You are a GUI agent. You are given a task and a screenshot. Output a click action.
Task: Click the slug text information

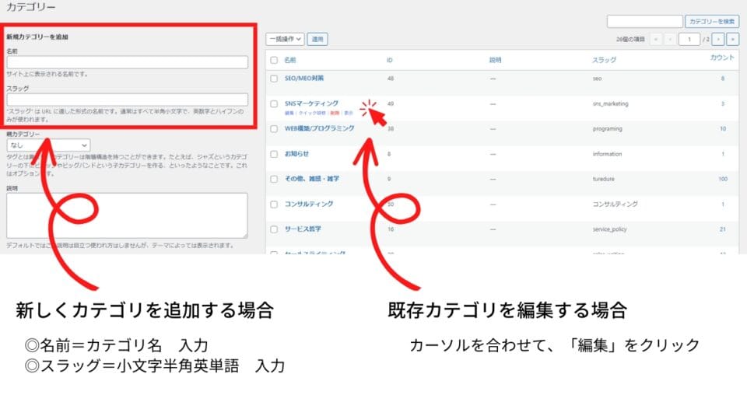[608, 154]
